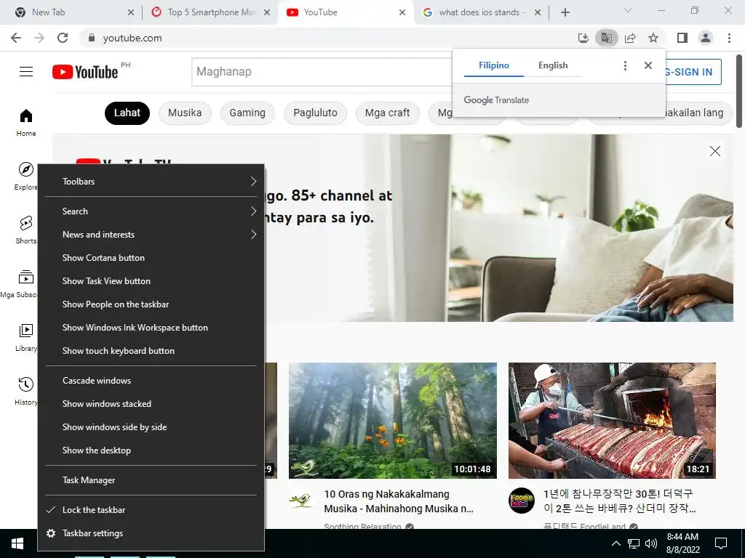This screenshot has height=558, width=745.
Task: Select Show the desktop
Action: coord(151,450)
